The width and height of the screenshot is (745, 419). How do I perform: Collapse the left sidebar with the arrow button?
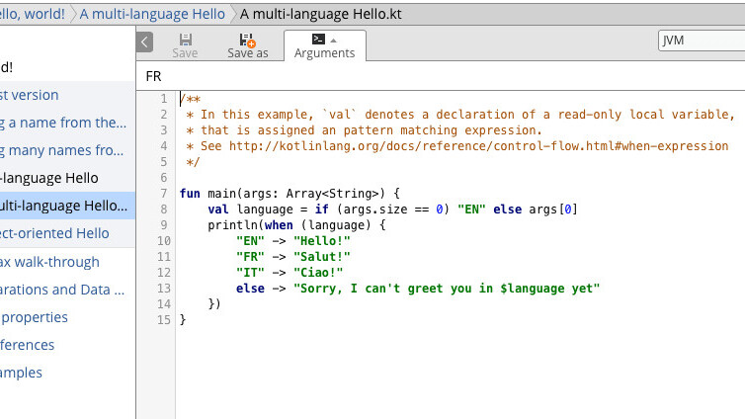point(145,42)
